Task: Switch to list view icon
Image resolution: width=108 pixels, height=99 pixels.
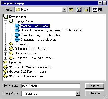Action: (x=95, y=10)
